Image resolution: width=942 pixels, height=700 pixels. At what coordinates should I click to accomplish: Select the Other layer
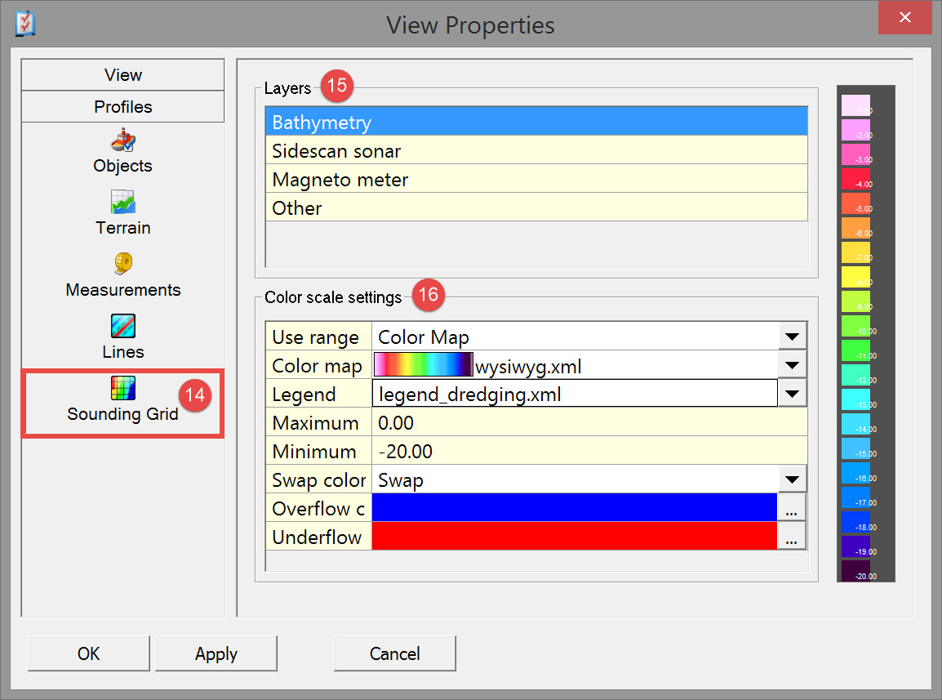(x=536, y=207)
